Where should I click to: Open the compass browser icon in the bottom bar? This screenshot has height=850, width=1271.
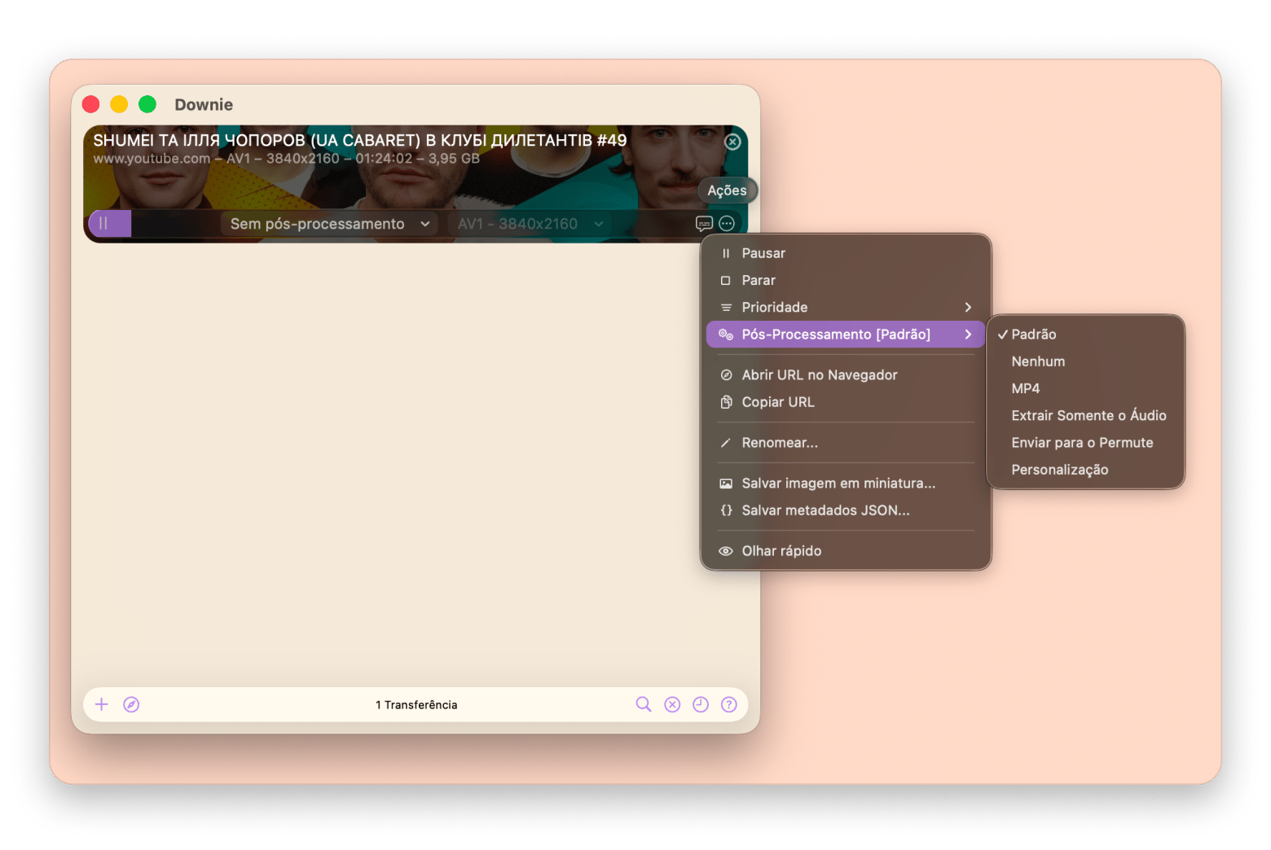click(131, 704)
